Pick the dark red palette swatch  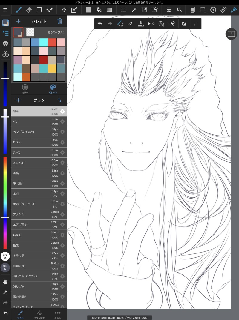(43, 60)
